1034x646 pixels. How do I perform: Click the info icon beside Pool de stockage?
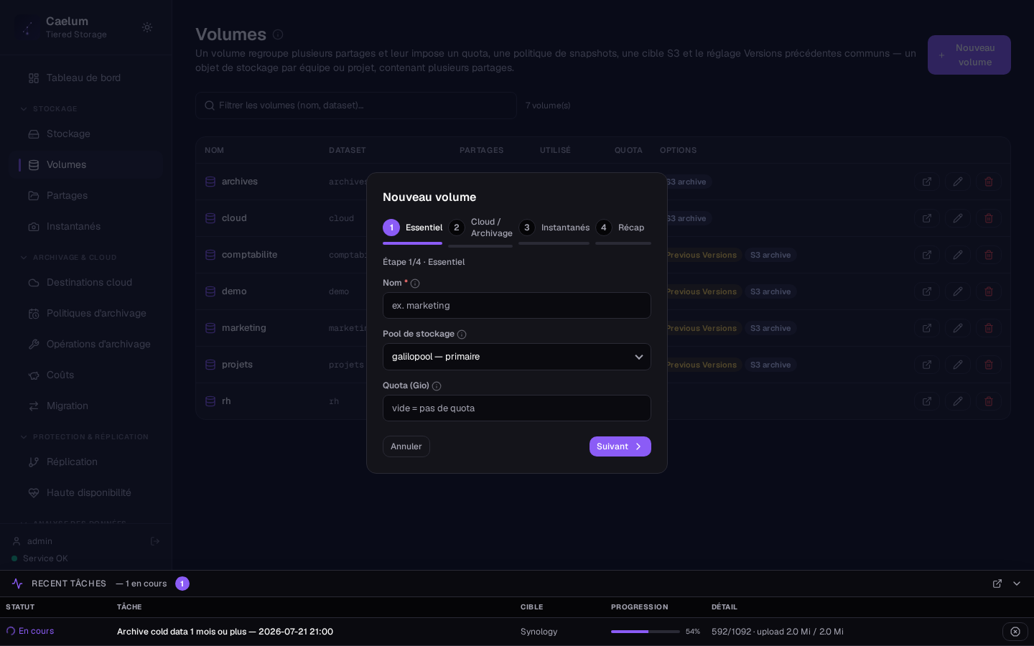point(462,334)
